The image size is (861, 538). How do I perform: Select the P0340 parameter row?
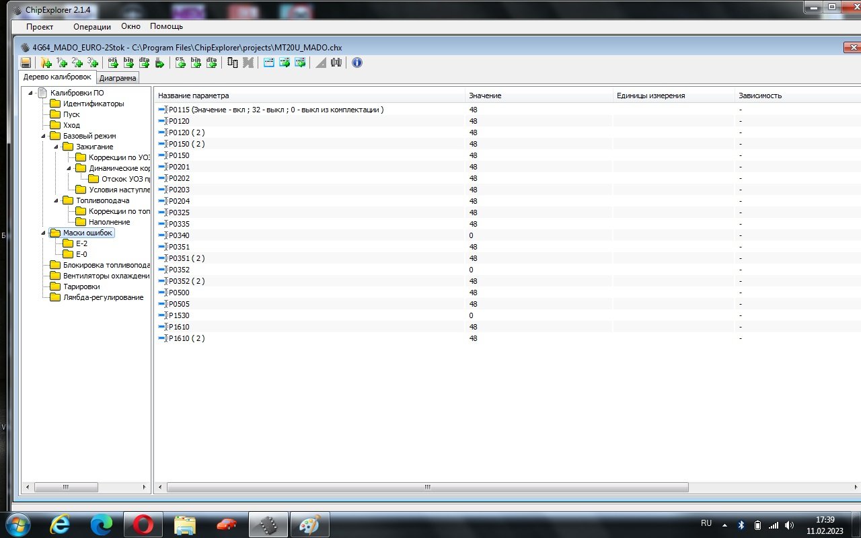coord(180,235)
